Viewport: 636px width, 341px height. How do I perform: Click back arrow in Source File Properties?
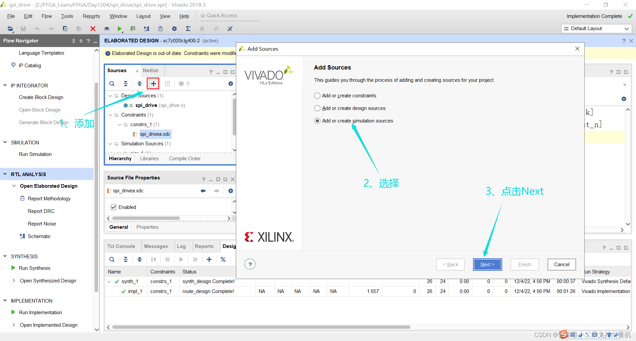point(203,191)
